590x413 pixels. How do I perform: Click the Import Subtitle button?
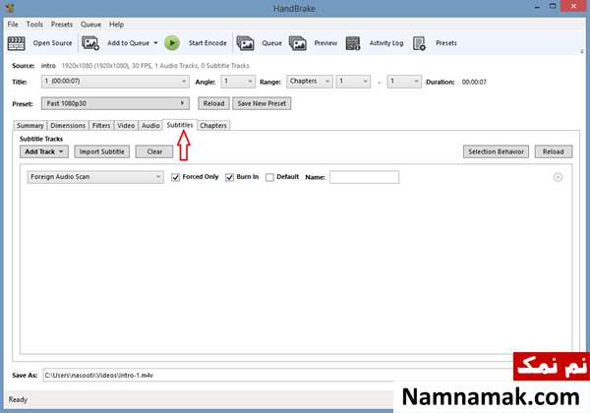tap(101, 151)
